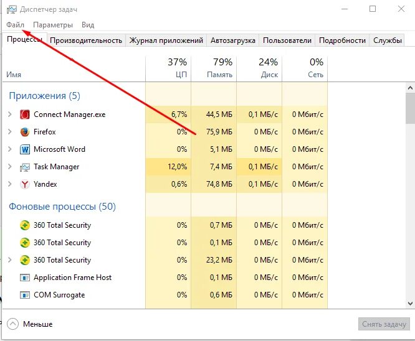The image size is (415, 341).
Task: Open the Параметры menu
Action: (53, 24)
